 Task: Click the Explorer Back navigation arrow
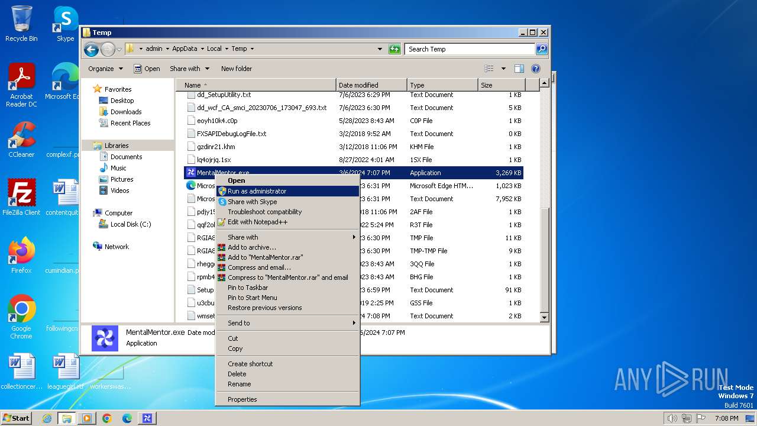[91, 49]
